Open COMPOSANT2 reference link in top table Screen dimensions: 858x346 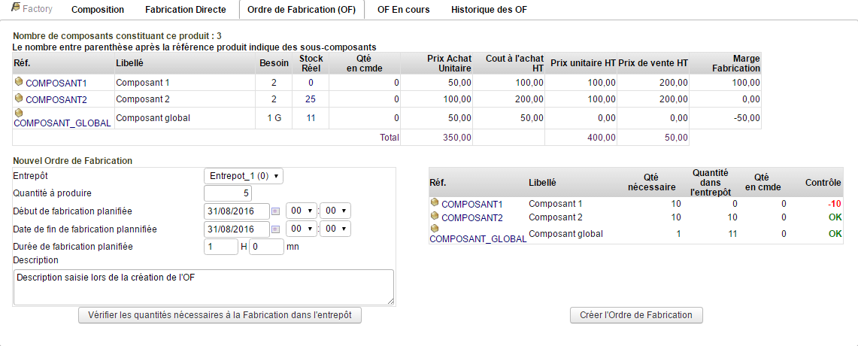(x=56, y=99)
